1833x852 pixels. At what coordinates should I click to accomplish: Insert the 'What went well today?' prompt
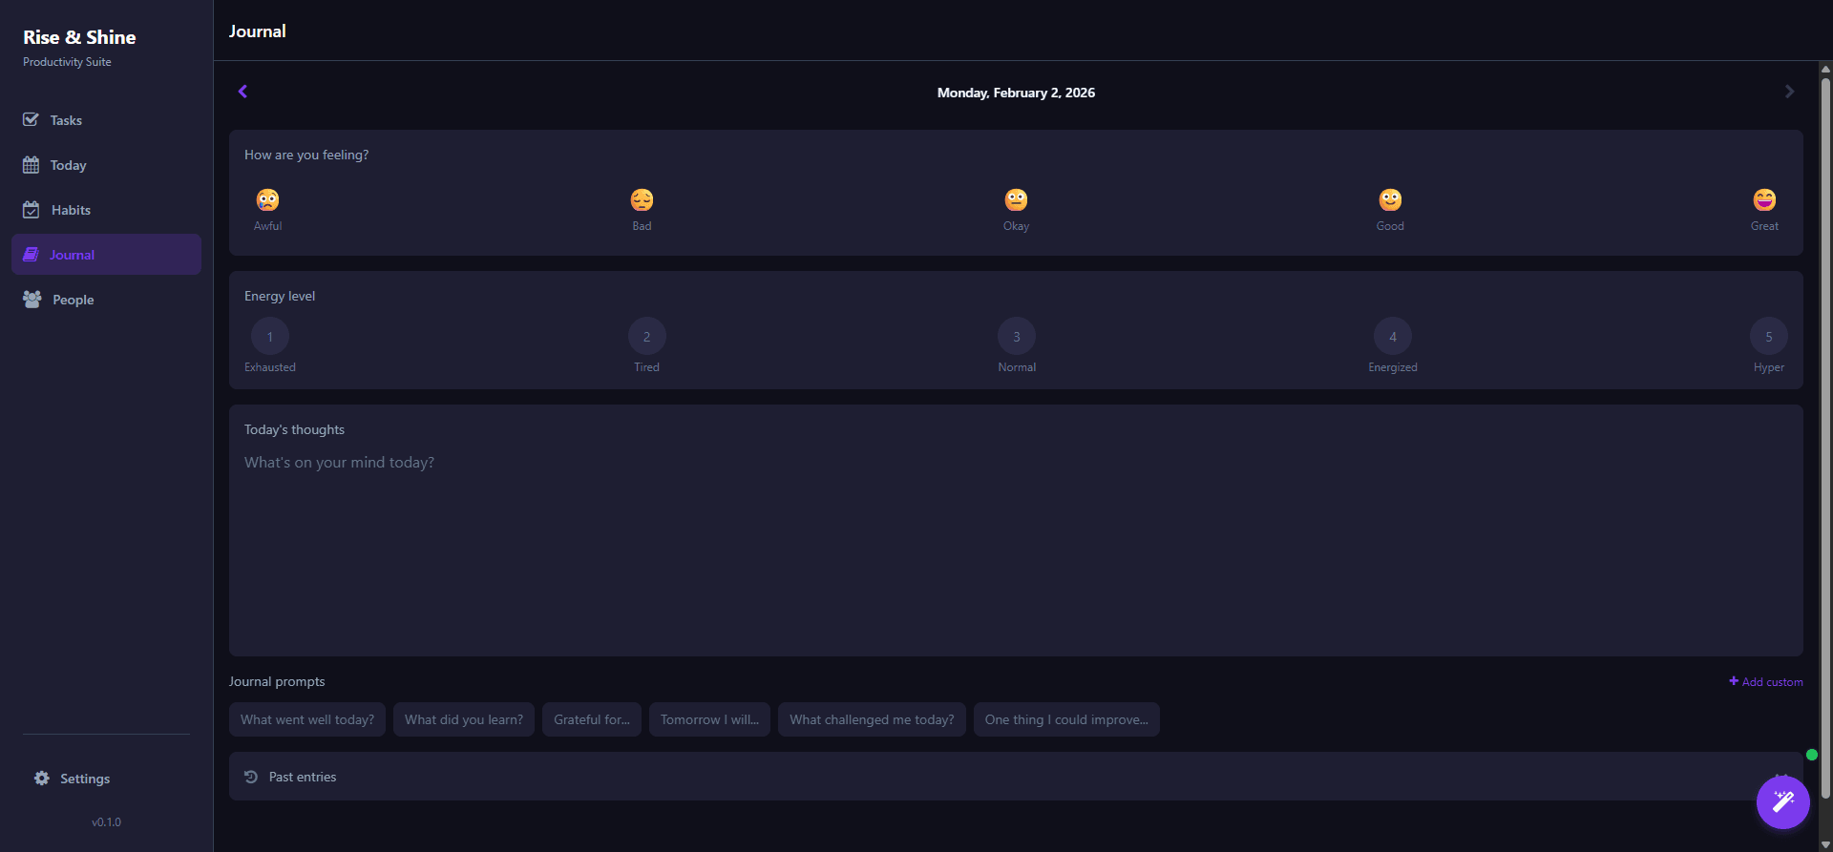click(x=307, y=719)
